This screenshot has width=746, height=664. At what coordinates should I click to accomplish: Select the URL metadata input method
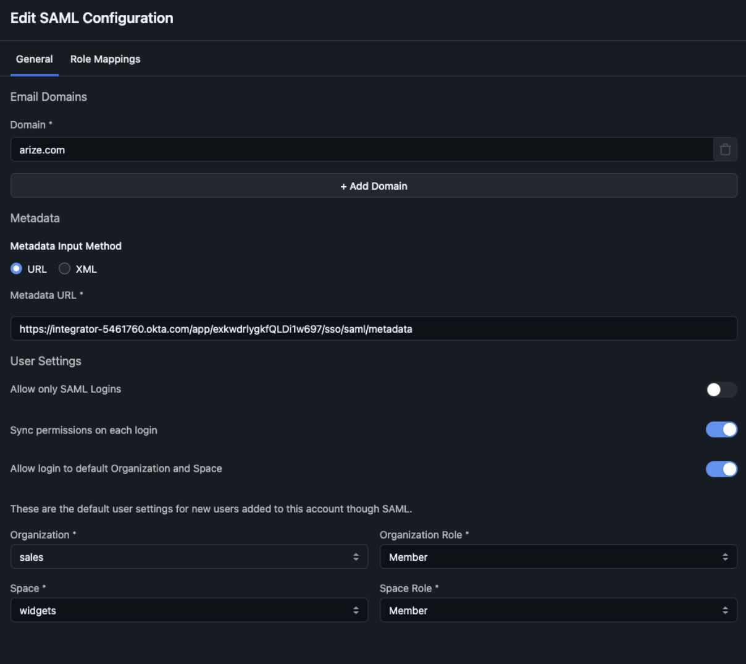17,269
